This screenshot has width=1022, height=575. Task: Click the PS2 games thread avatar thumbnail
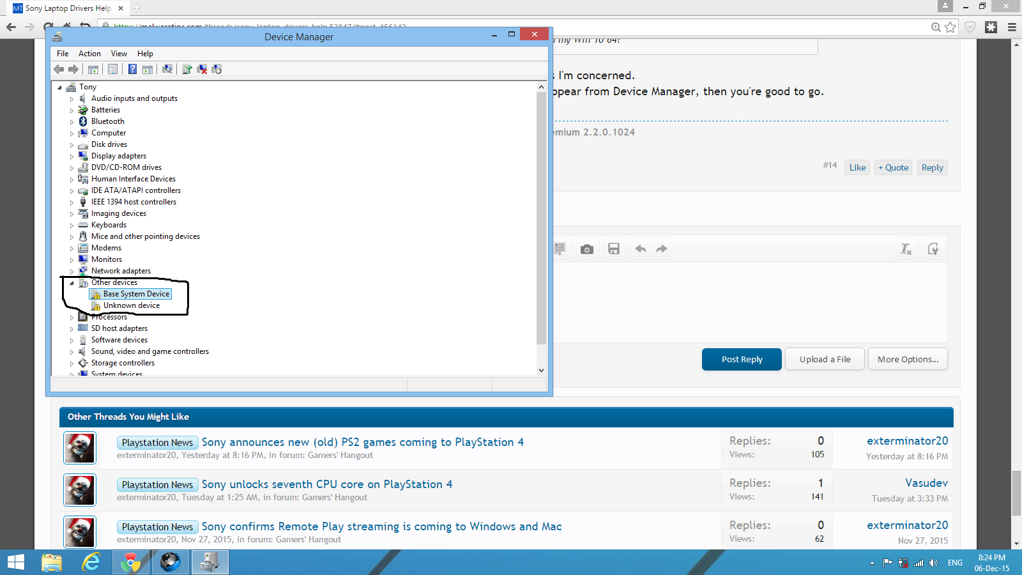tap(80, 447)
